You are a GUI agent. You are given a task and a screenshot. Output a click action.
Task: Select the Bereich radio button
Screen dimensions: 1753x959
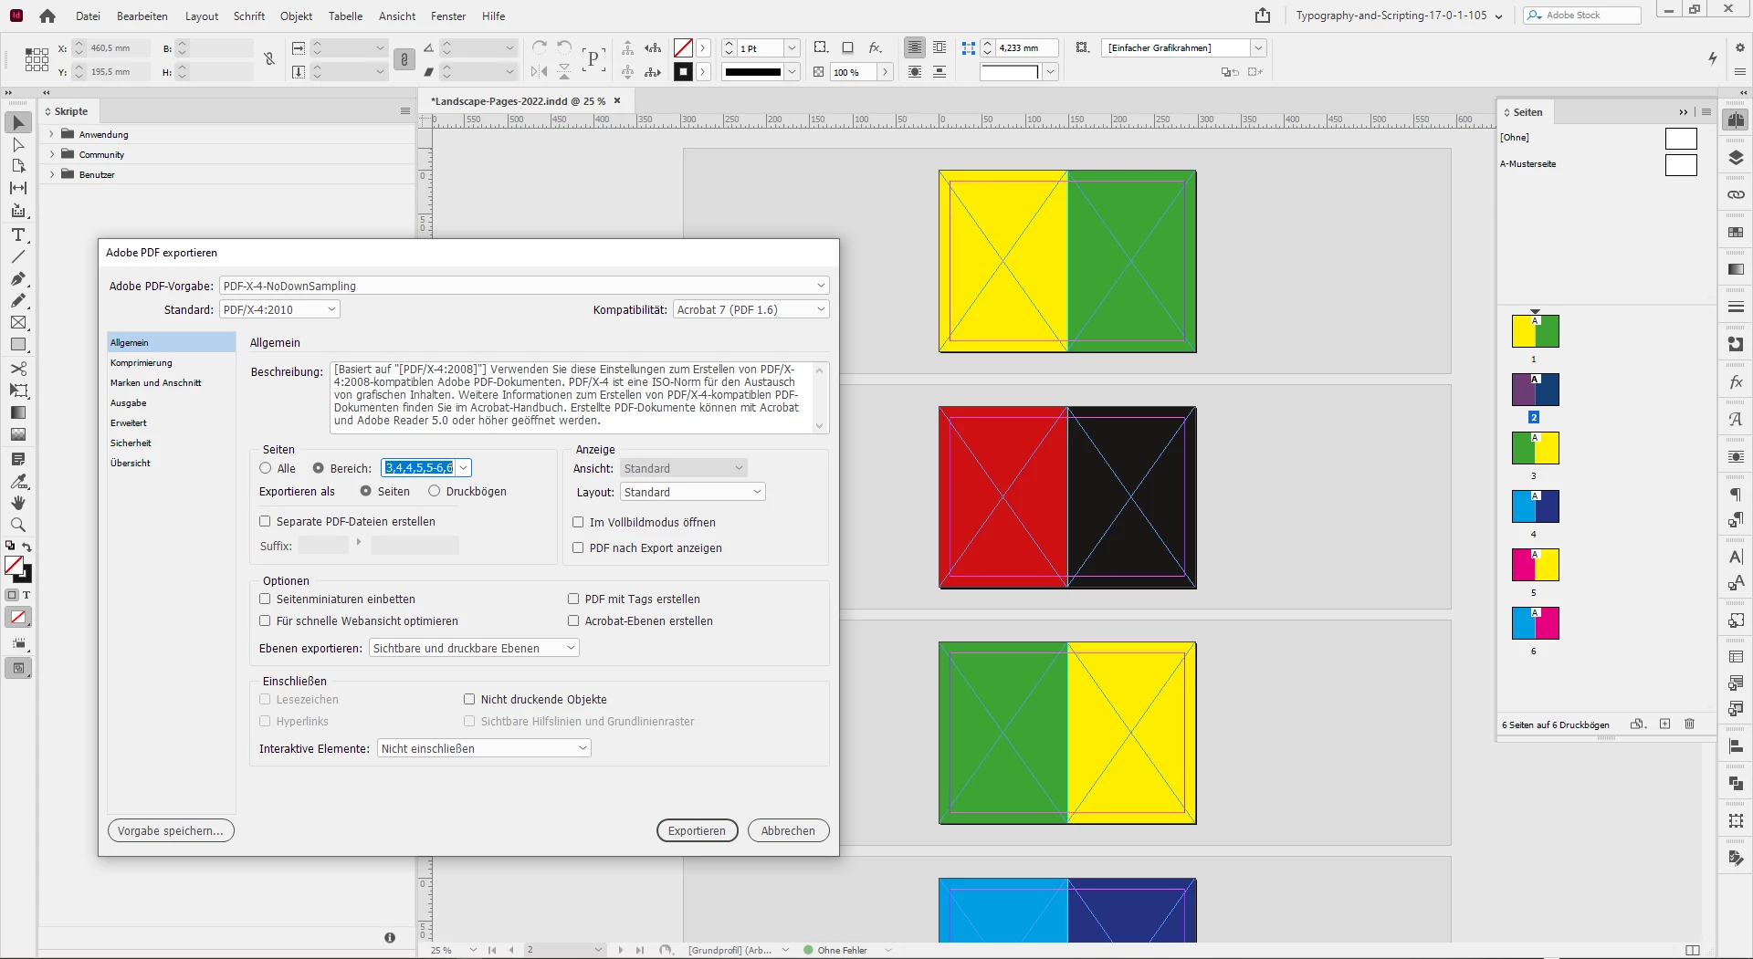coord(319,468)
